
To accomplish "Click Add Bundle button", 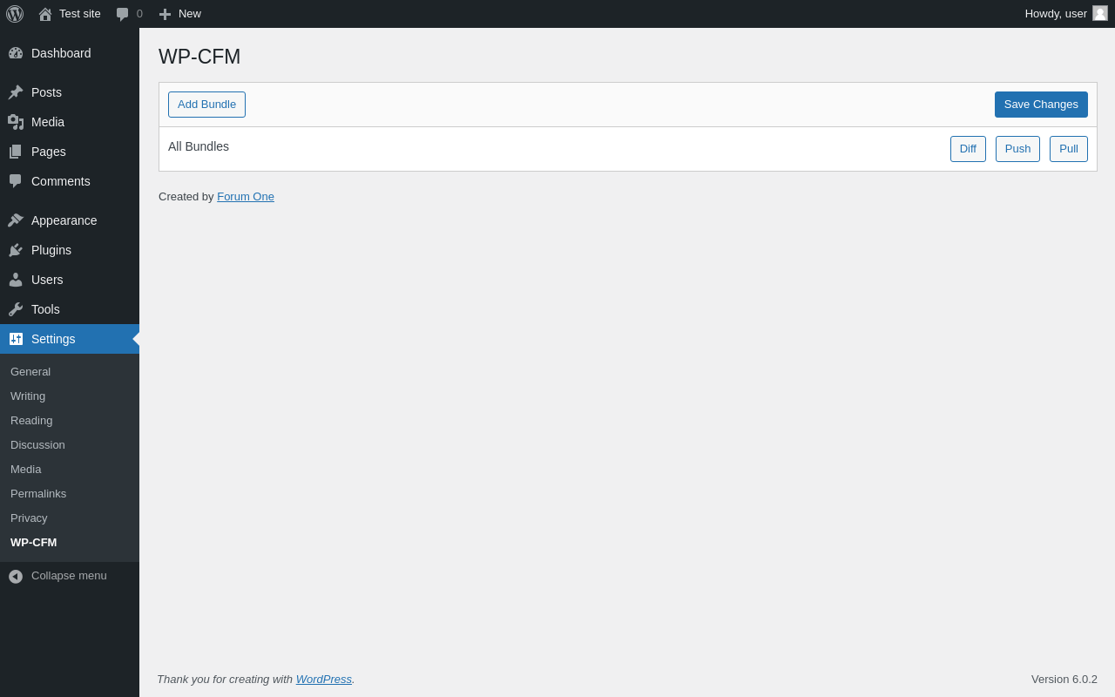I will coord(206,105).
